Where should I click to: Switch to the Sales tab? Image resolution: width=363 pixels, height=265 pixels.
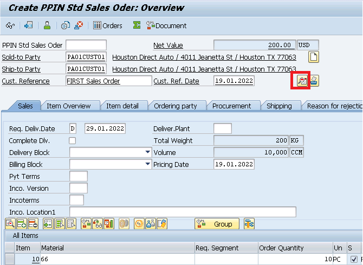25,106
